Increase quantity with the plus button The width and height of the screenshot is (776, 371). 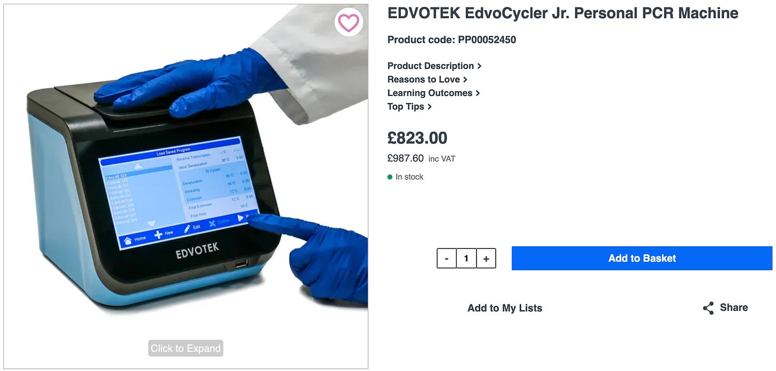pyautogui.click(x=486, y=259)
